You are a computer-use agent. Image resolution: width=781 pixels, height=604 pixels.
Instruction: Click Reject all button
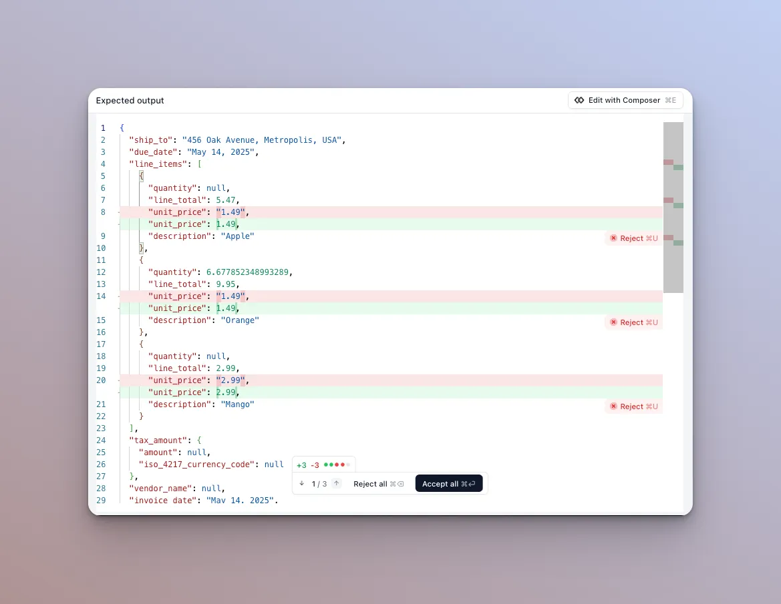click(x=379, y=484)
